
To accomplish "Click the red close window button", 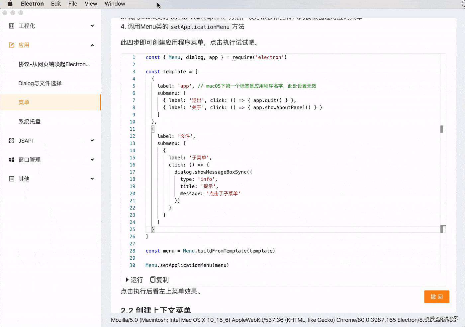I will pyautogui.click(x=5, y=13).
